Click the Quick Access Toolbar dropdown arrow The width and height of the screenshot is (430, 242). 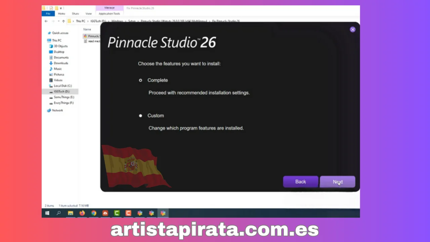click(61, 8)
